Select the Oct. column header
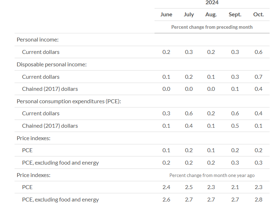The height and width of the screenshot is (210, 276). pyautogui.click(x=259, y=15)
